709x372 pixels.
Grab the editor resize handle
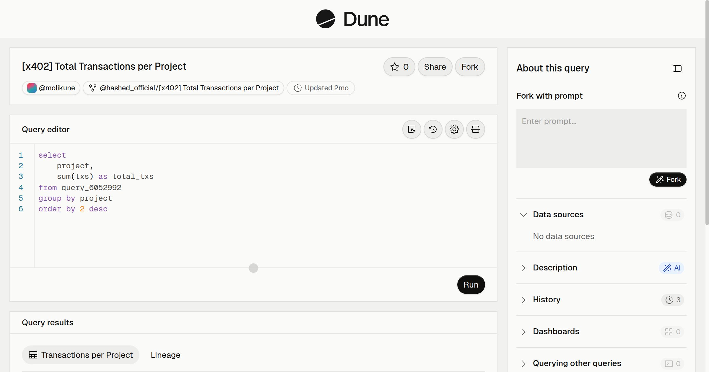[253, 268]
